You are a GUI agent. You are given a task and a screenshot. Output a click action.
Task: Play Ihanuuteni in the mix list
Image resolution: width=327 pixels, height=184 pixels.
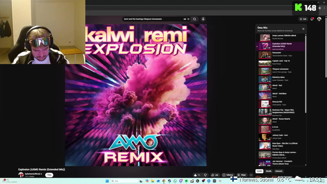(x=280, y=54)
